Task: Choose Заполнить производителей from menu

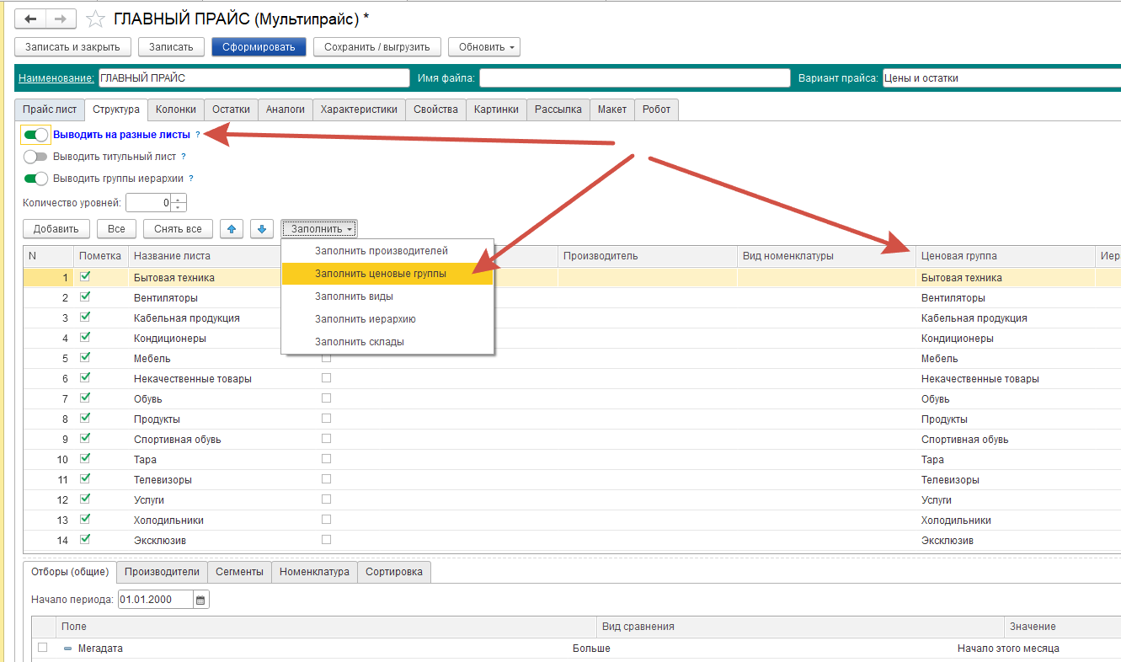Action: click(387, 251)
